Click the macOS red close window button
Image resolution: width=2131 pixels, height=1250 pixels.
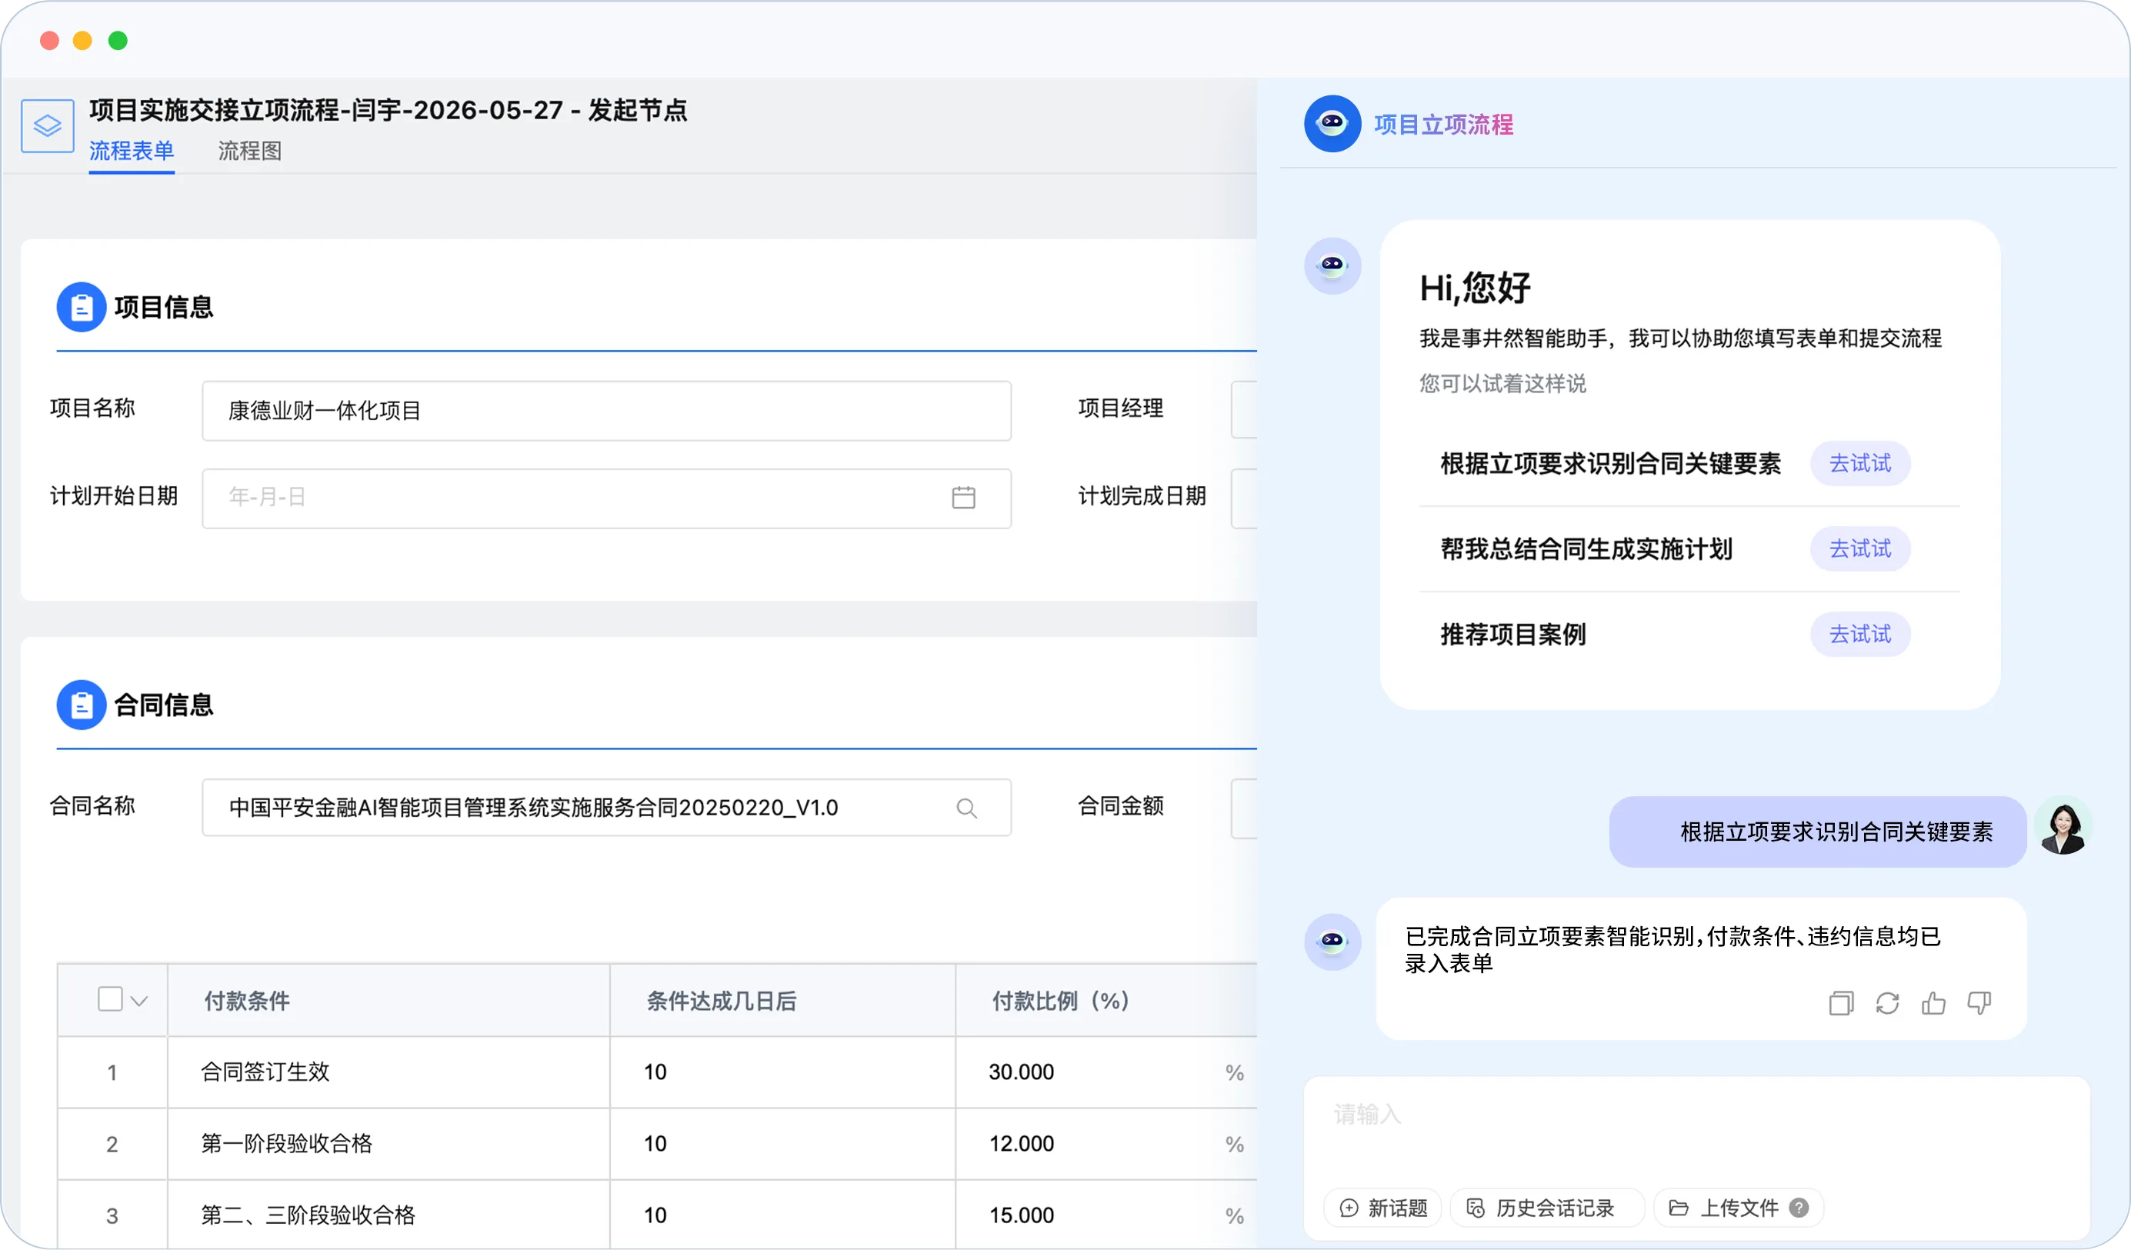49,40
